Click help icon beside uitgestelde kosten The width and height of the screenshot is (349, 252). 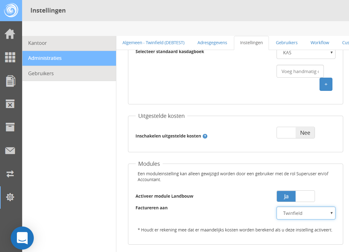click(205, 136)
